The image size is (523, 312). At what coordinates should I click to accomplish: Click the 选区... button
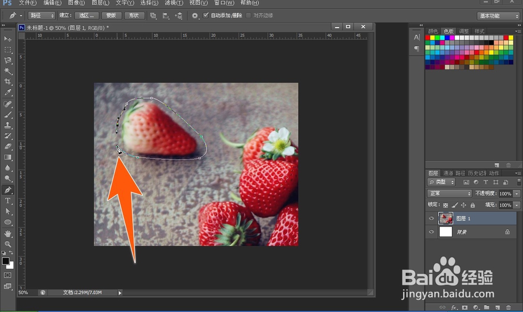click(x=86, y=16)
